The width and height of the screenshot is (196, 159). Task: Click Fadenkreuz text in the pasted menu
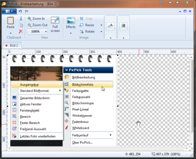pyautogui.click(x=81, y=122)
